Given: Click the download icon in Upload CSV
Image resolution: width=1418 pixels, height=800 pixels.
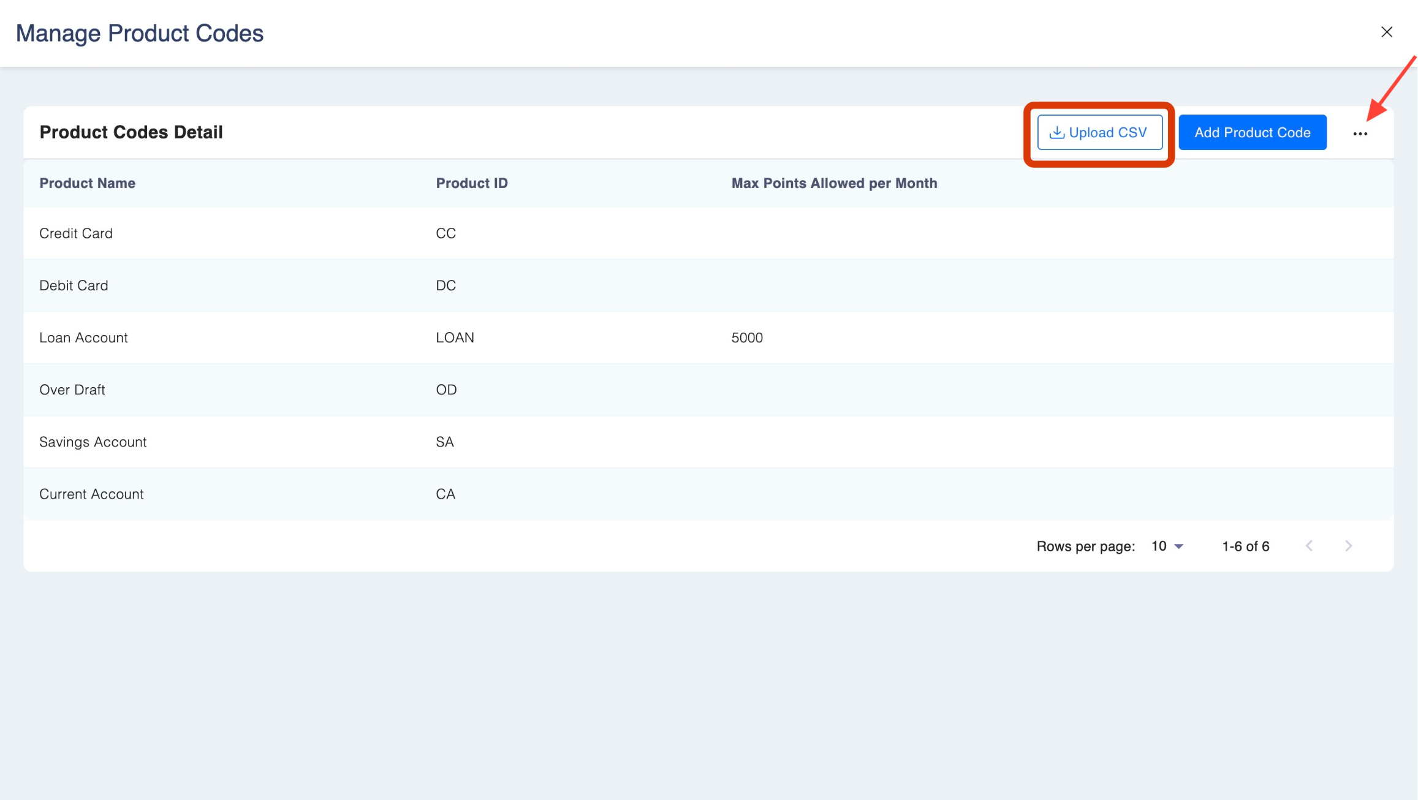Looking at the screenshot, I should (1056, 132).
